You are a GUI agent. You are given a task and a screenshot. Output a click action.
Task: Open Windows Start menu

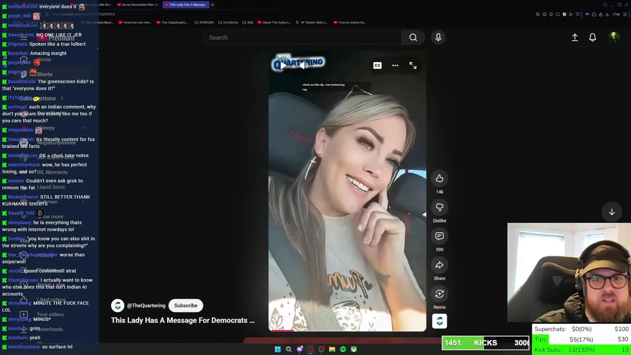(278, 349)
